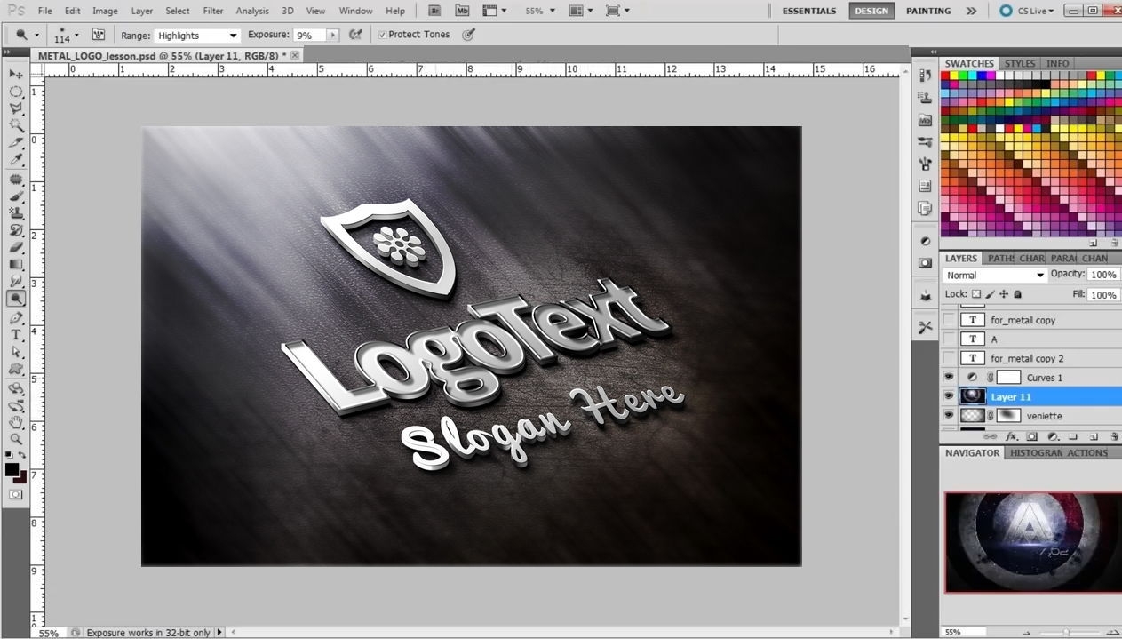The image size is (1122, 639).
Task: Pick the Eyedropper tool
Action: click(16, 161)
